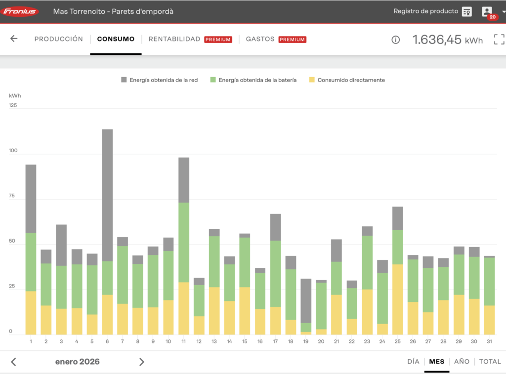
Task: Select the DÍA view
Action: tap(413, 362)
